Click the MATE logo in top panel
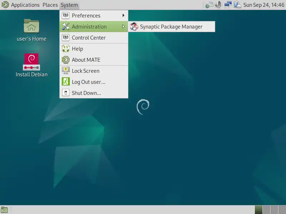 (x=5, y=5)
